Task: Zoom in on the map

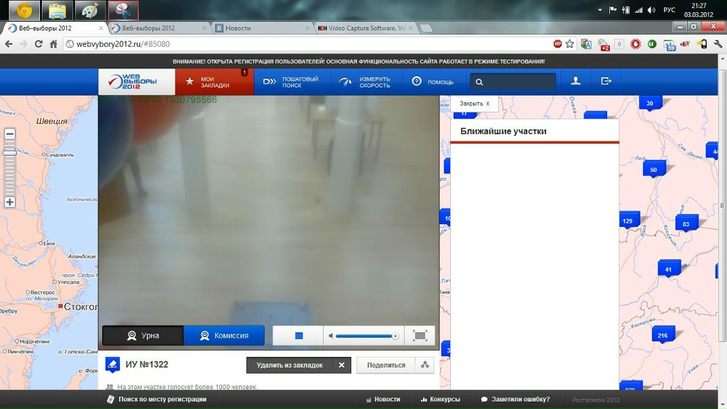Action: click(x=9, y=202)
